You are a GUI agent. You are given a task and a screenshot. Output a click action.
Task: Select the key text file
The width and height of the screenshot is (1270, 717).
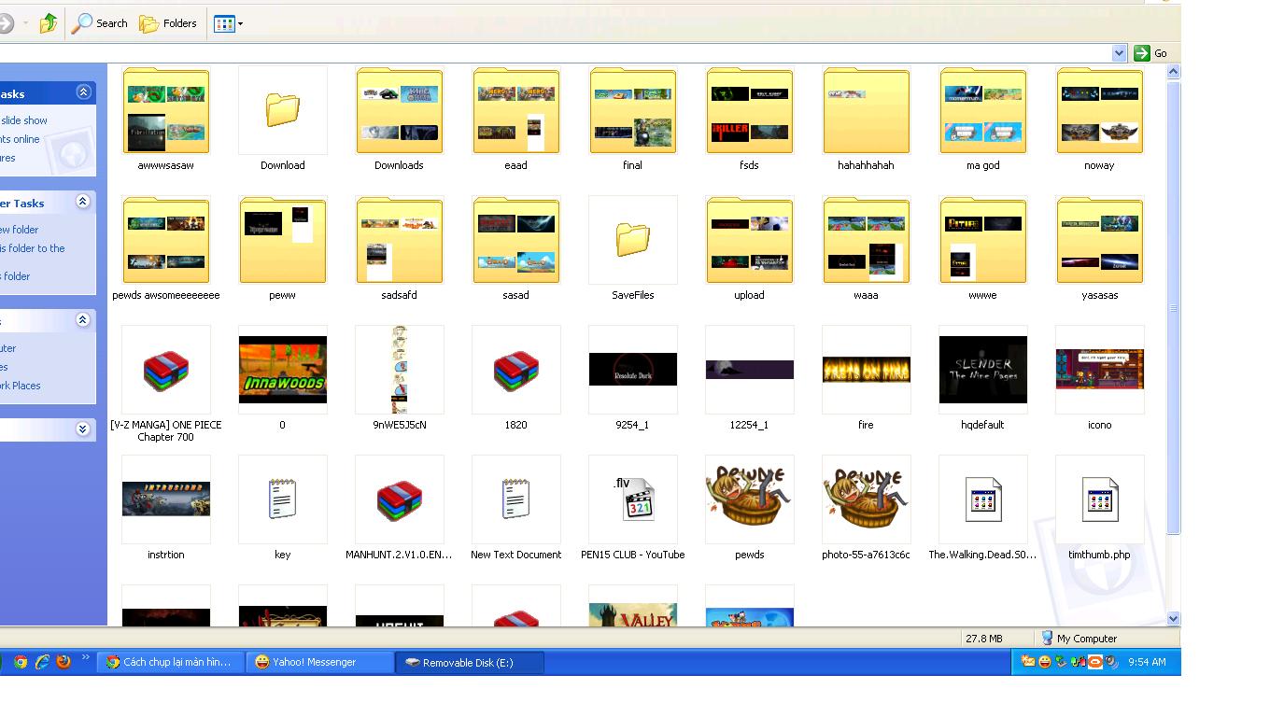(x=283, y=509)
